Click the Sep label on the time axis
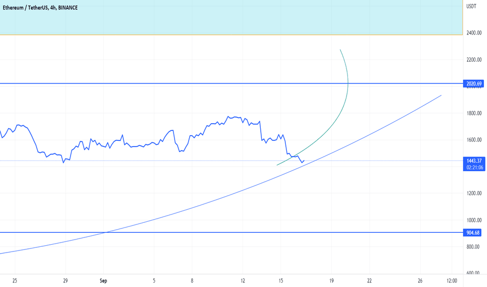Image resolution: width=487 pixels, height=287 pixels. 103,281
